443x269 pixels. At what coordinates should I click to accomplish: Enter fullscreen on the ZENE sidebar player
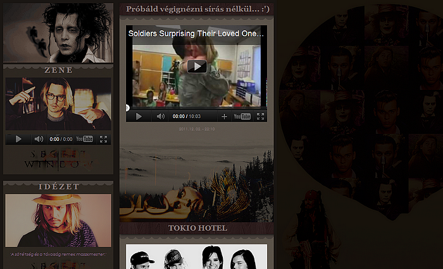[x=103, y=139]
